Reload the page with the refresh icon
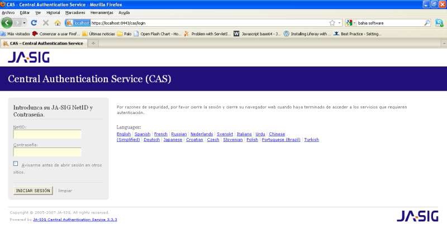The height and width of the screenshot is (233, 447). click(x=34, y=23)
